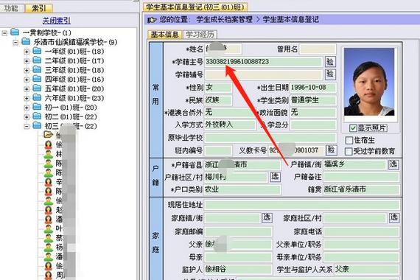Expand the 一年级 (01)班 node
This screenshot has width=420, height=280.
coord(27,52)
